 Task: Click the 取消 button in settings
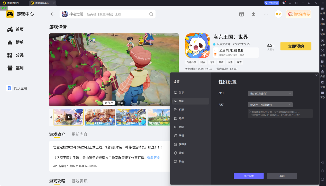point(282,176)
